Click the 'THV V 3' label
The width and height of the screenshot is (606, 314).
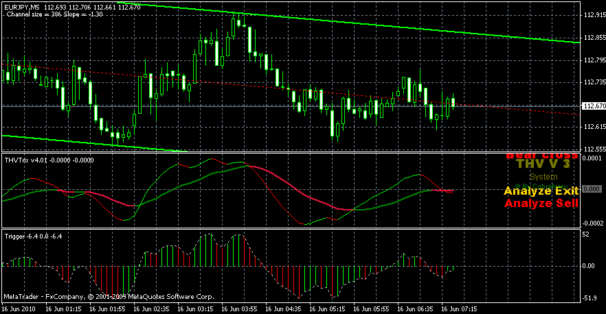point(543,164)
